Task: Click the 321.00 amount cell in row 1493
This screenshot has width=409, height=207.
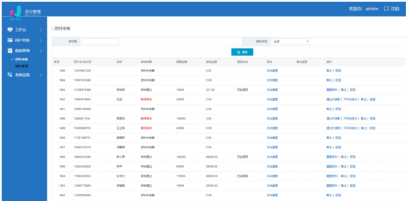Action: pyautogui.click(x=210, y=90)
